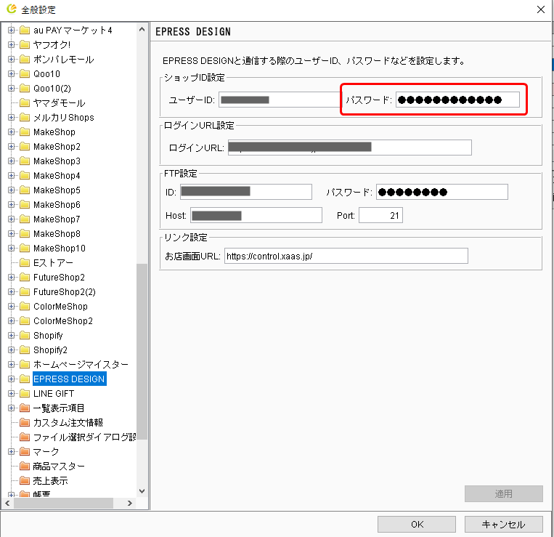Click the LINE GIFT folder icon
The height and width of the screenshot is (537, 554).
click(x=25, y=394)
